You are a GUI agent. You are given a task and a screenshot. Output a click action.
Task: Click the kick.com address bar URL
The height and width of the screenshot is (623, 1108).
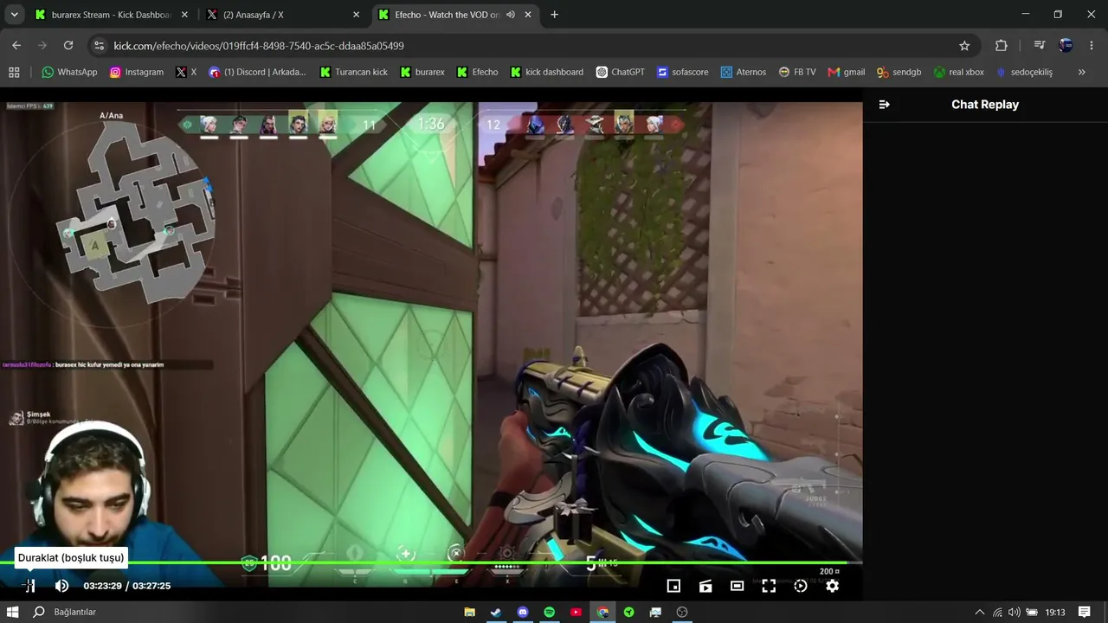(x=259, y=46)
